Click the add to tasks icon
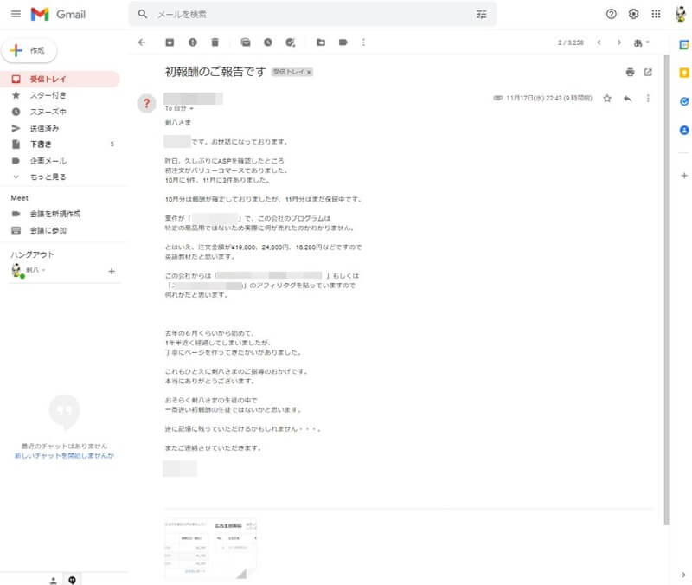This screenshot has height=585, width=692. click(x=291, y=42)
